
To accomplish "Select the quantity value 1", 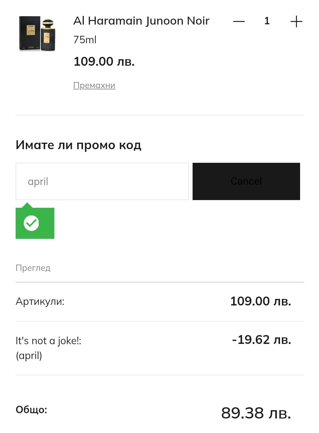I will click(x=267, y=21).
